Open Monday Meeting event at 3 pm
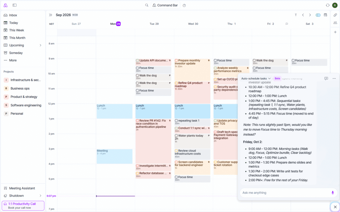This screenshot has height=212, width=340. pyautogui.click(x=115, y=156)
